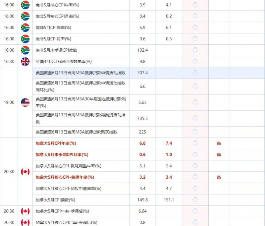
Task: Click the 16:30 time cell
Action: coord(9,62)
